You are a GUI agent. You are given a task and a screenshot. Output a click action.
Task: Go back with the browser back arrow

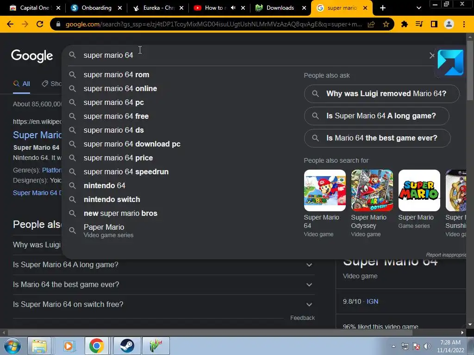point(10,24)
